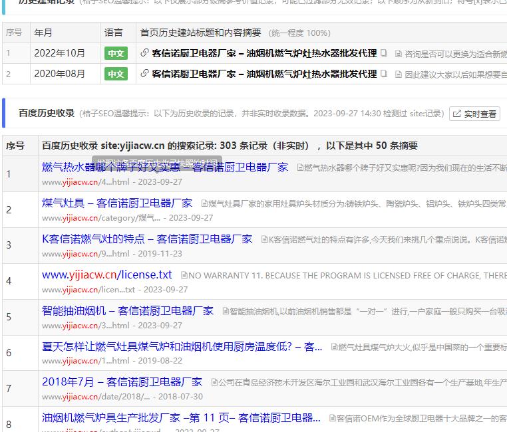Open the 2020年08月 客信诺厨卫电器厂家 title
This screenshot has height=432, width=507.
click(x=264, y=74)
